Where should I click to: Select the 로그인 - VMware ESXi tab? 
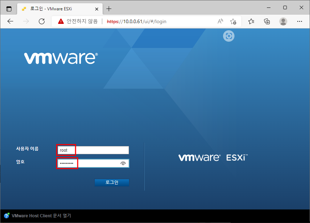coord(60,9)
